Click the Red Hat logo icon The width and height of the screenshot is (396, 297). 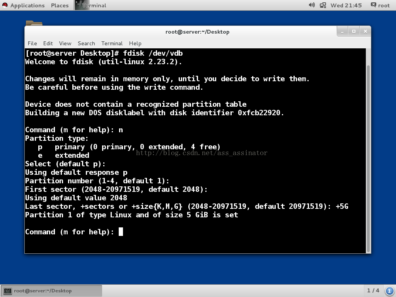pos(5,5)
